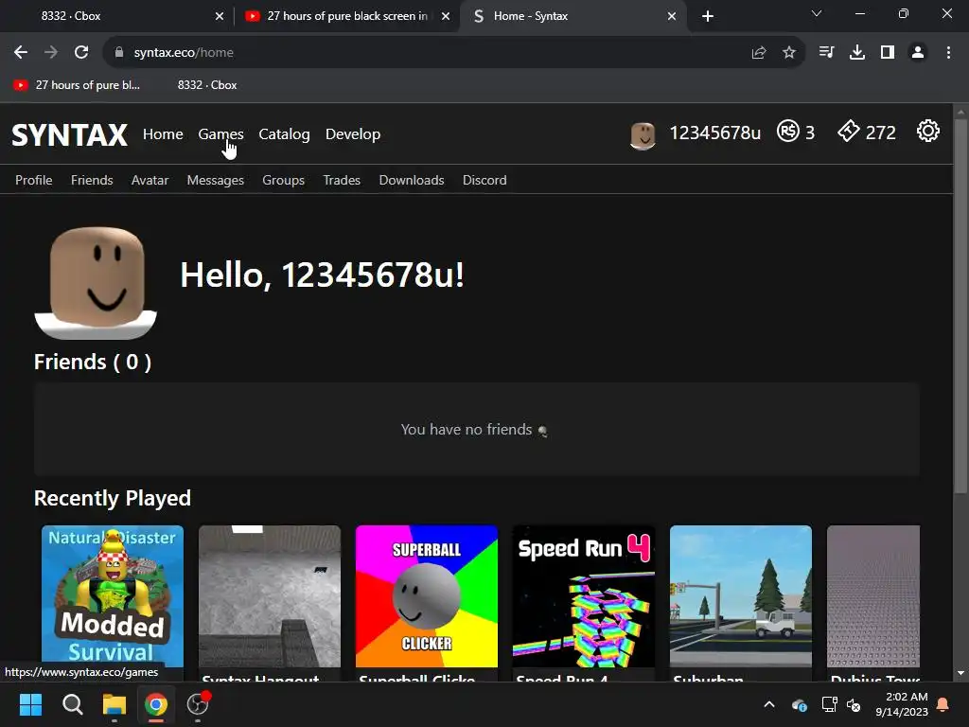
Task: Open the Trades link
Action: tap(342, 180)
